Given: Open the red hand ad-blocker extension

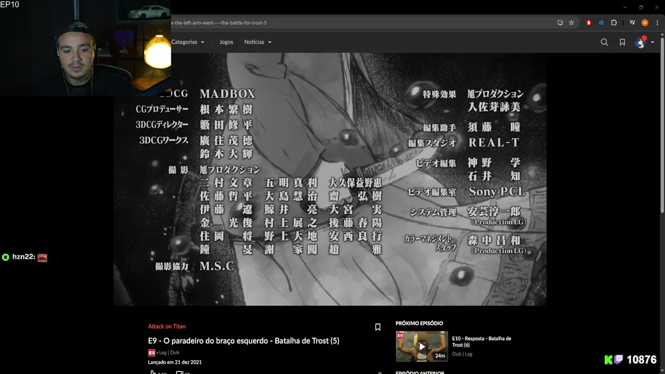Looking at the screenshot, I should pyautogui.click(x=589, y=23).
